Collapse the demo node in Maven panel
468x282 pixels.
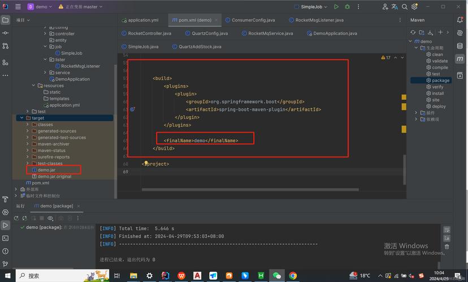click(410, 41)
